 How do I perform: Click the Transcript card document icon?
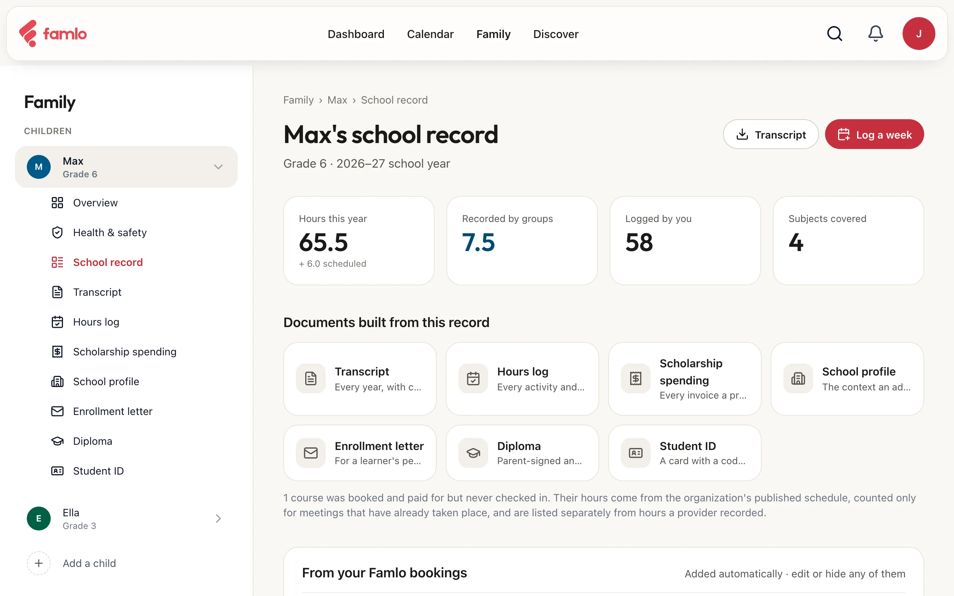point(311,378)
